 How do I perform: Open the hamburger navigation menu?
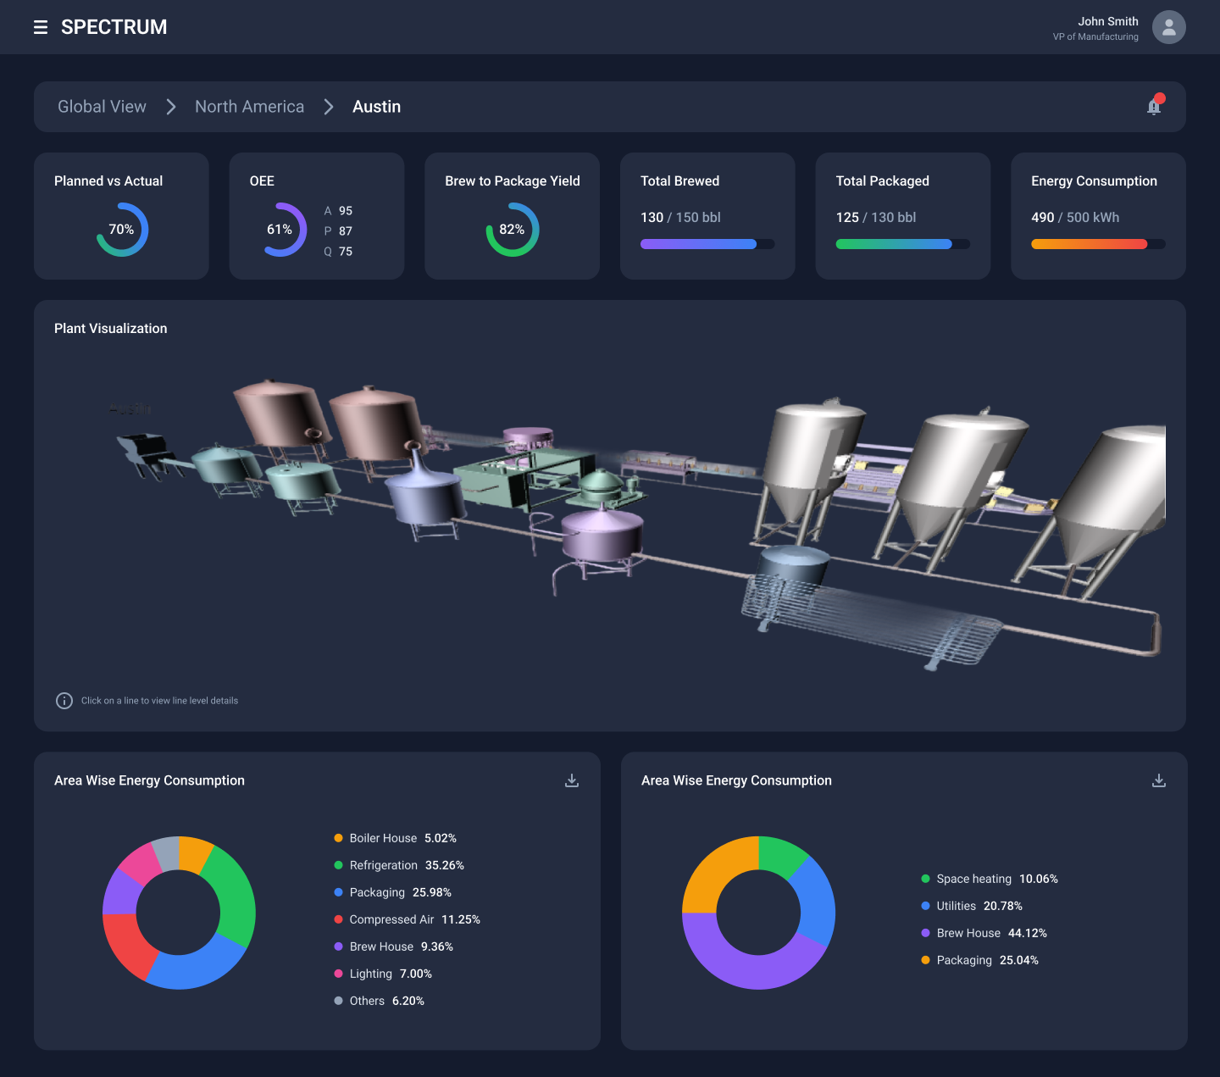pos(41,27)
